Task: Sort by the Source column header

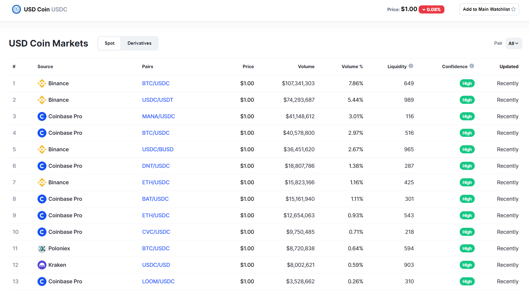Action: 45,67
